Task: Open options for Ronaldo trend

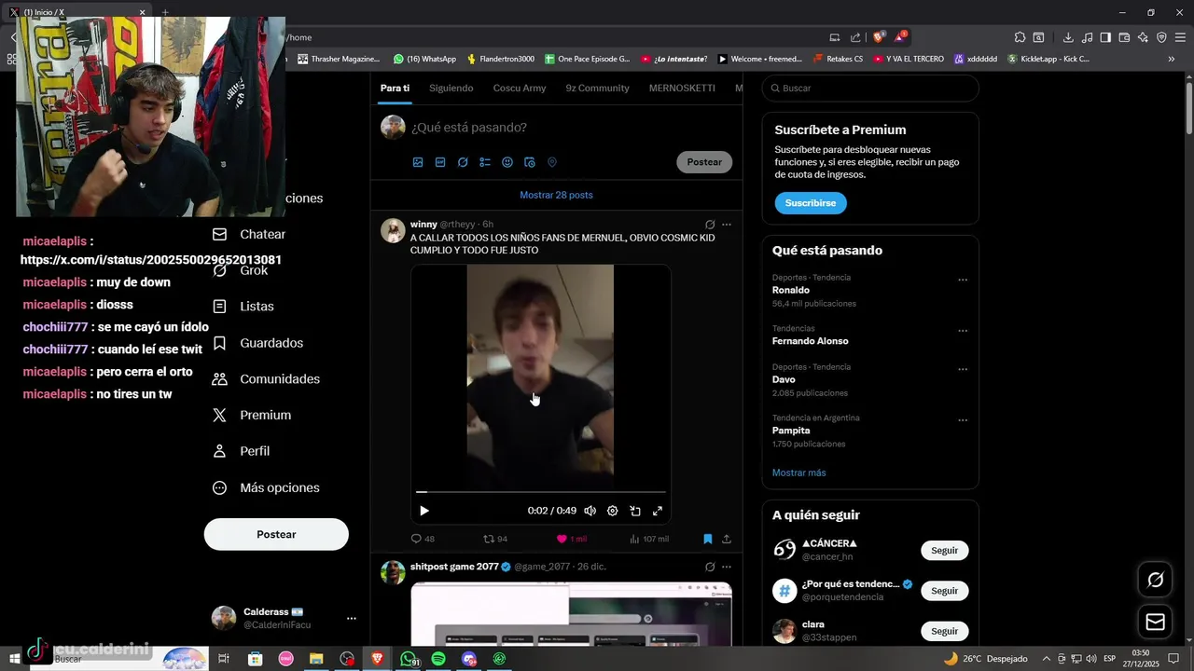Action: (963, 280)
